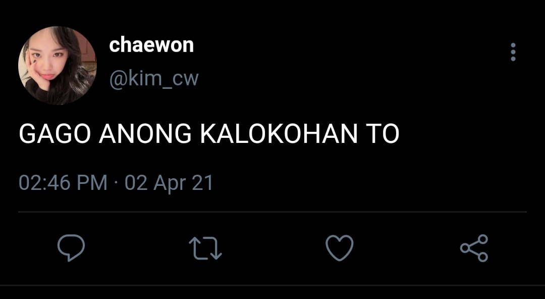The width and height of the screenshot is (545, 299).
Task: Open the three-dot more options menu
Action: click(x=513, y=52)
